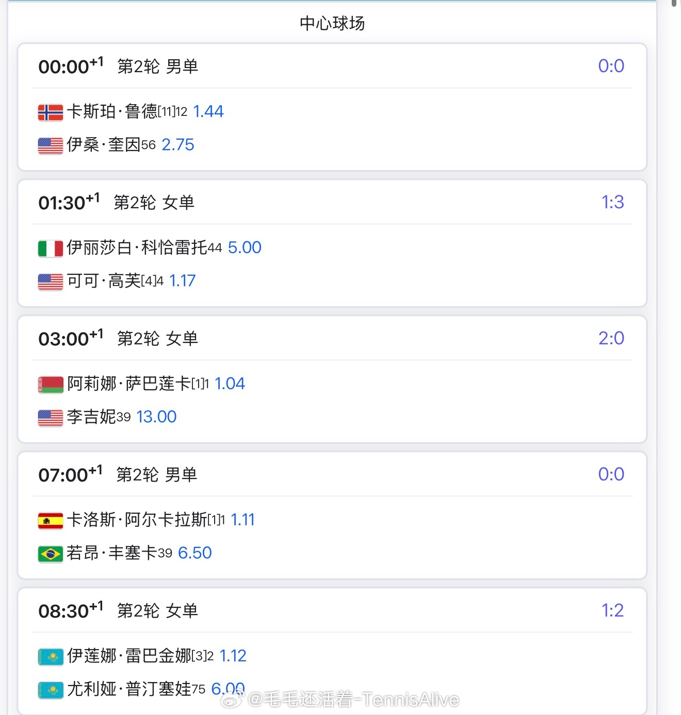
Task: Open the 2:0 head-to-head record link
Action: tap(611, 338)
